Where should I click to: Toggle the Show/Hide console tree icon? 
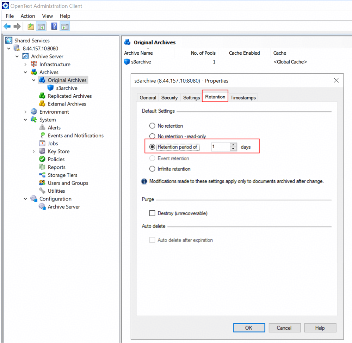(x=41, y=26)
